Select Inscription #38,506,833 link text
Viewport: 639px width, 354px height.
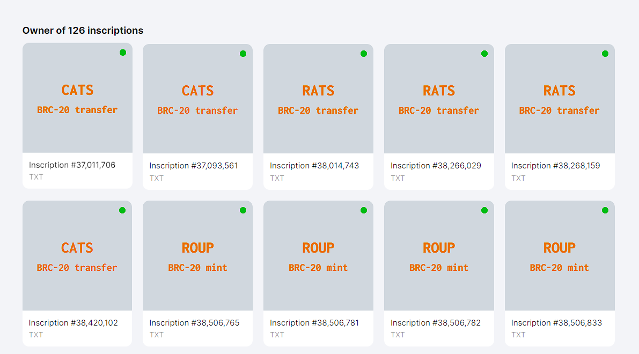tap(556, 323)
